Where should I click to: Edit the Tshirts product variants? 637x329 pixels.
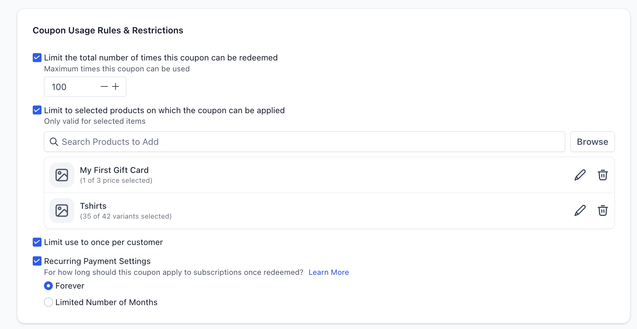pyautogui.click(x=580, y=211)
